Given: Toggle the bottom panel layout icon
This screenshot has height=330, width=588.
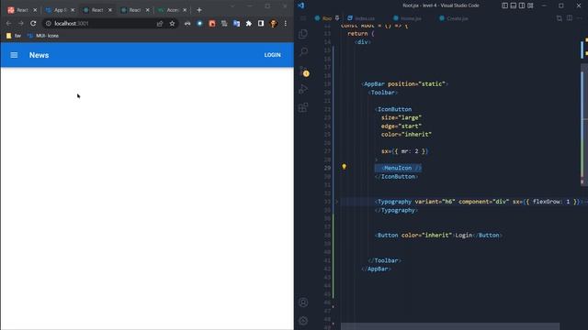Looking at the screenshot, I should 514,5.
